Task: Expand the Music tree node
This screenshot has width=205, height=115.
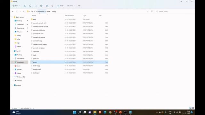Action: [x=13, y=66]
